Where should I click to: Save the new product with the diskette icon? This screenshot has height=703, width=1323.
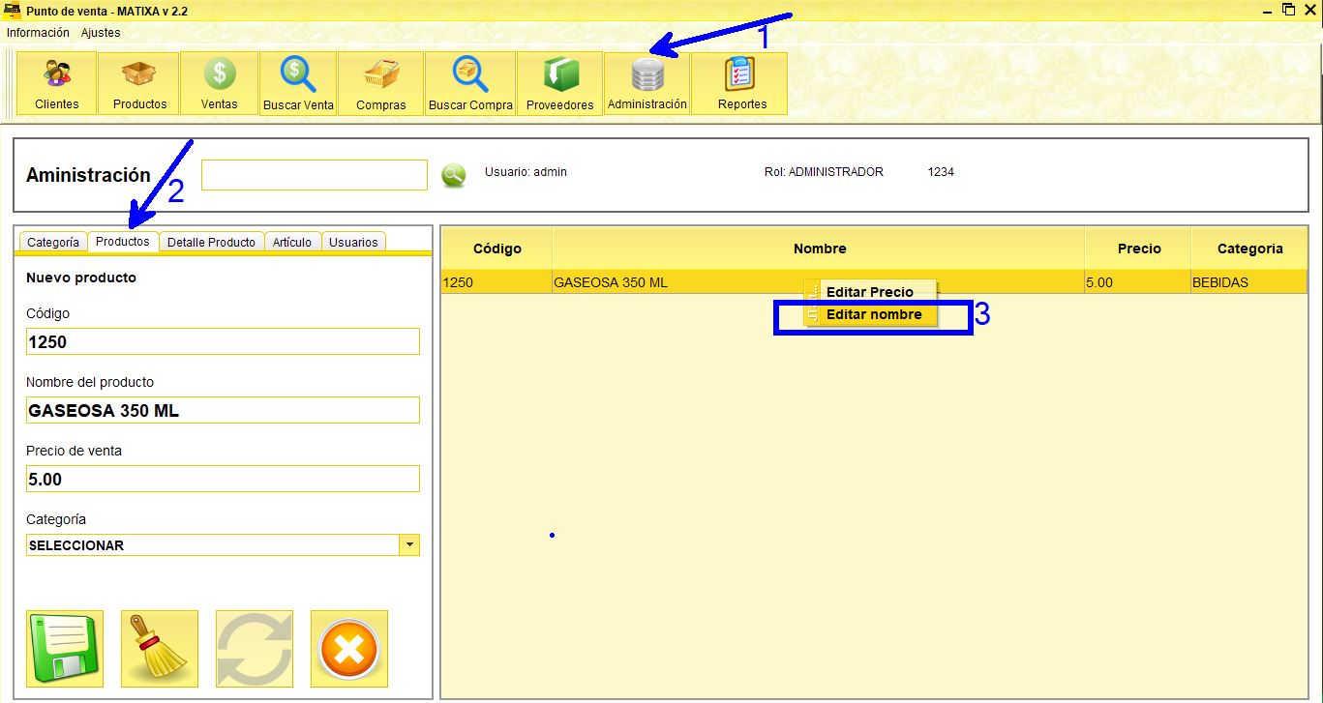[64, 649]
